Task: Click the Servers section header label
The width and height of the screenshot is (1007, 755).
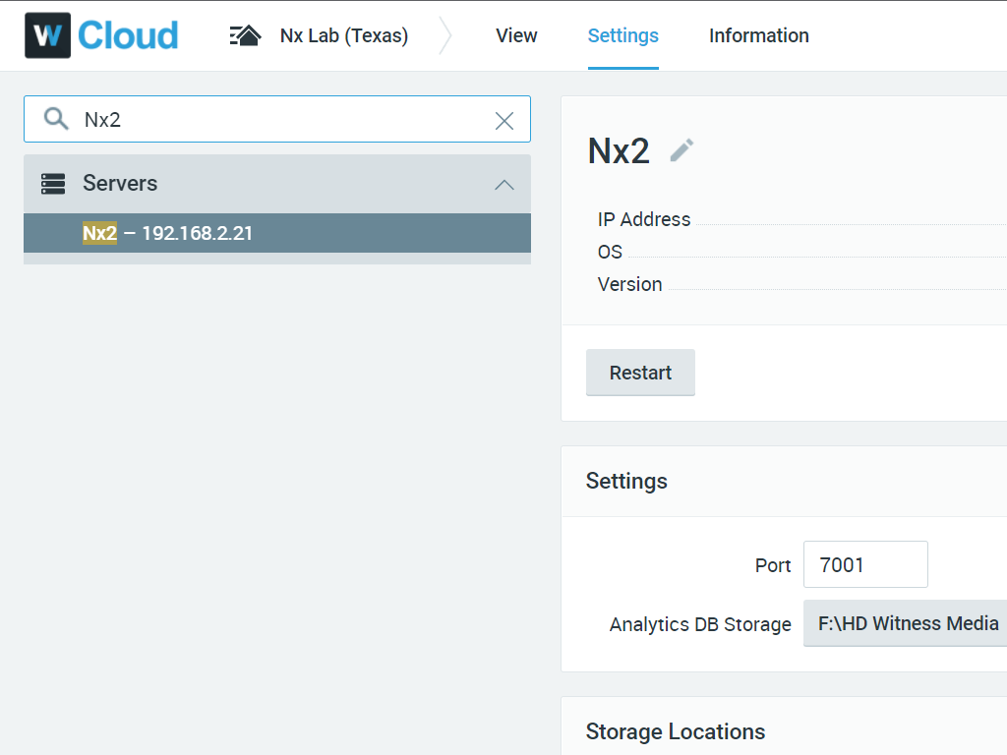Action: point(120,184)
